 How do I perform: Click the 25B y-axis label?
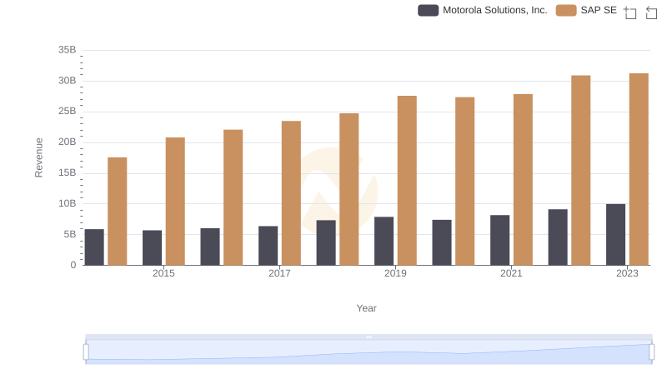68,112
